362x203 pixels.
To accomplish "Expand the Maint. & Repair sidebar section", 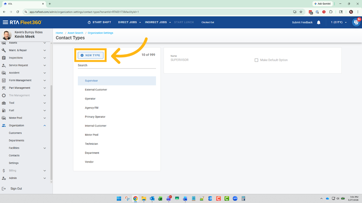I will (45, 50).
